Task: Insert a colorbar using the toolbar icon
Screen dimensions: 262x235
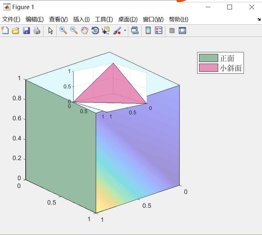Action: pyautogui.click(x=148, y=31)
